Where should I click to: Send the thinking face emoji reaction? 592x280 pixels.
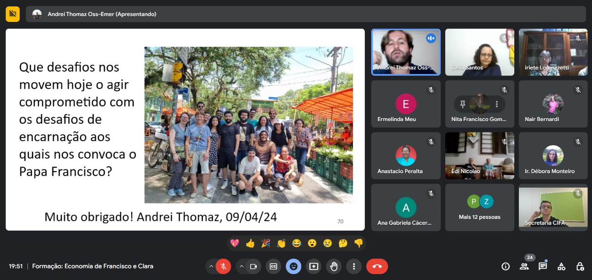coord(343,243)
